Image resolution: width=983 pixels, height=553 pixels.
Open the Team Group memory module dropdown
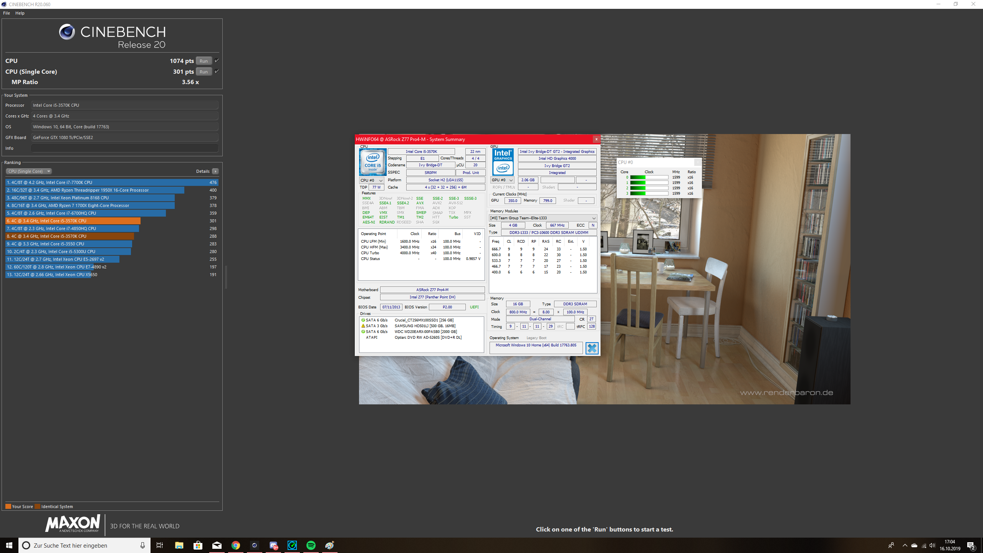pyautogui.click(x=543, y=218)
